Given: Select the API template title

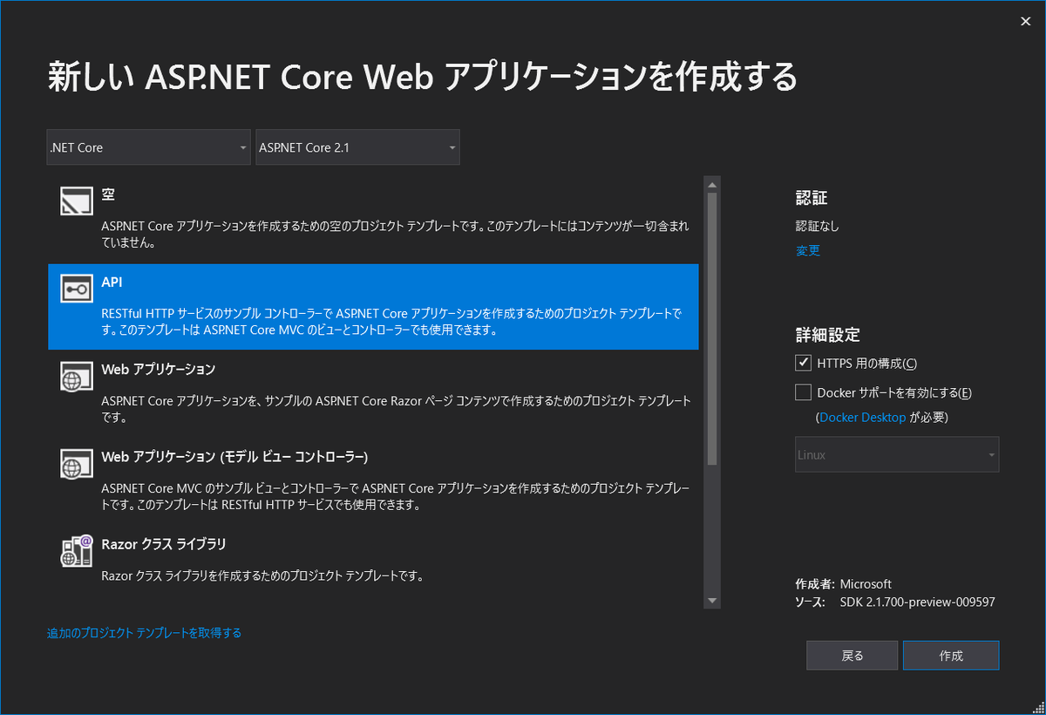Looking at the screenshot, I should coord(112,283).
